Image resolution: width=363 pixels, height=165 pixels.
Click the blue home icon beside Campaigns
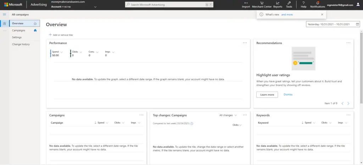coord(35,30)
